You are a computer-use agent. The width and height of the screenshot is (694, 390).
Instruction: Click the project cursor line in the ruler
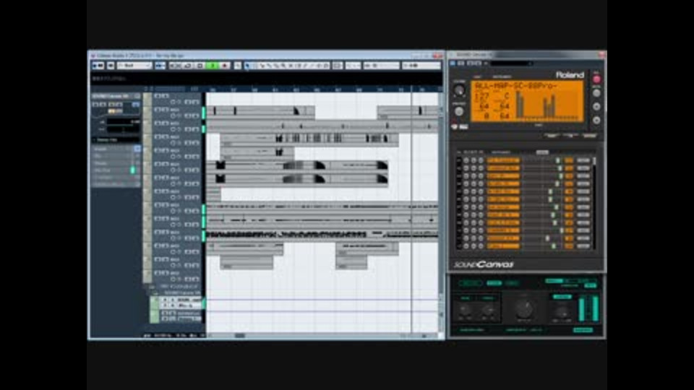click(412, 89)
